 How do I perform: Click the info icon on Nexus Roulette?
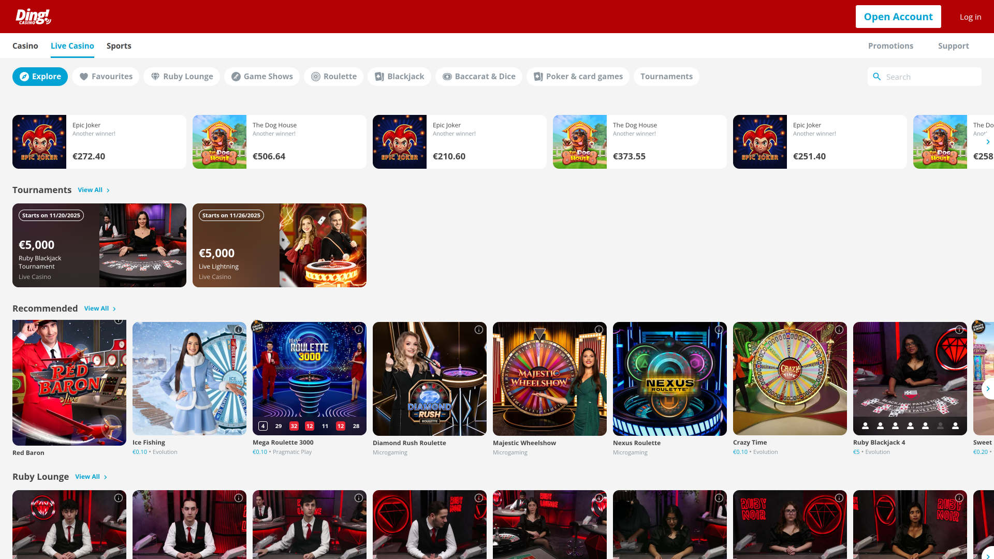coord(719,330)
